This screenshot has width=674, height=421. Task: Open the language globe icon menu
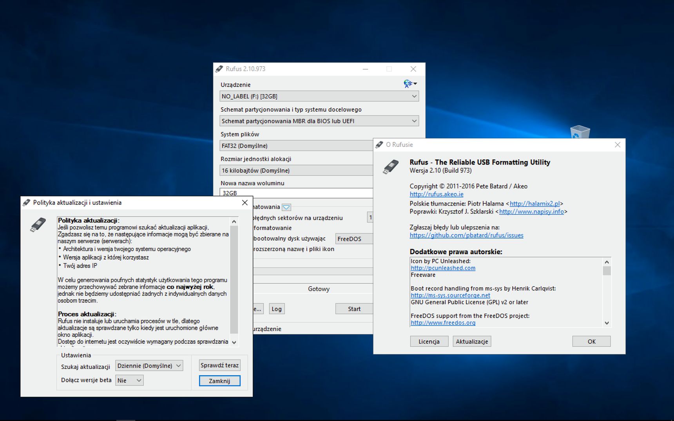pyautogui.click(x=410, y=83)
